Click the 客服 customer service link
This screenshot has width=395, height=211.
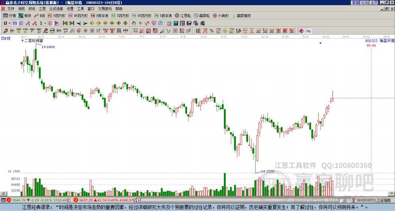point(355,3)
